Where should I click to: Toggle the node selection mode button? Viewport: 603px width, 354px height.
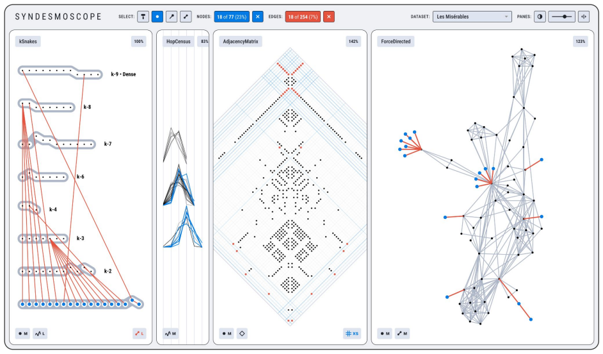click(157, 17)
